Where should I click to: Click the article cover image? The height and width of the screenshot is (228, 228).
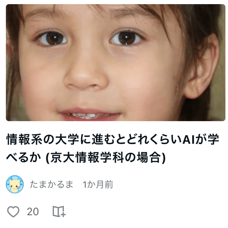coord(116,62)
